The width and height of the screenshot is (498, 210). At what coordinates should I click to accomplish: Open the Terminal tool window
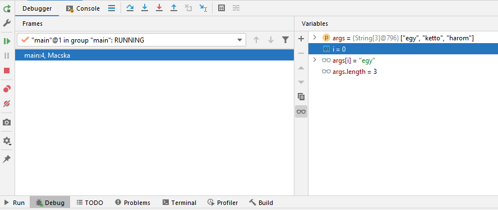coord(179,203)
